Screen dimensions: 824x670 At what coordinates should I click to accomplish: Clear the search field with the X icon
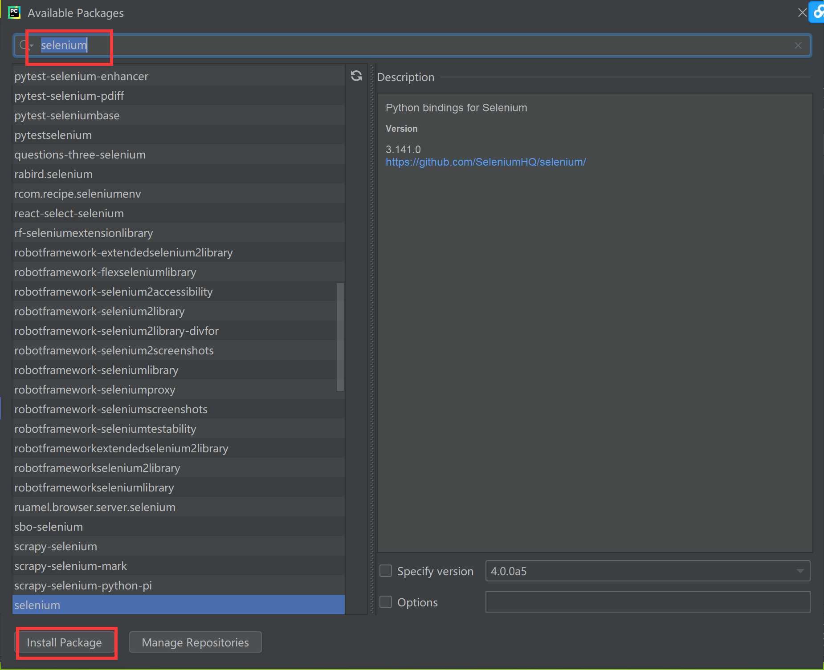click(x=798, y=45)
